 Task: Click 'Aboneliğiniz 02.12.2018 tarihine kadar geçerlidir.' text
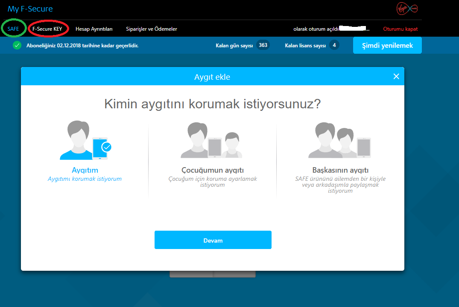pos(82,46)
